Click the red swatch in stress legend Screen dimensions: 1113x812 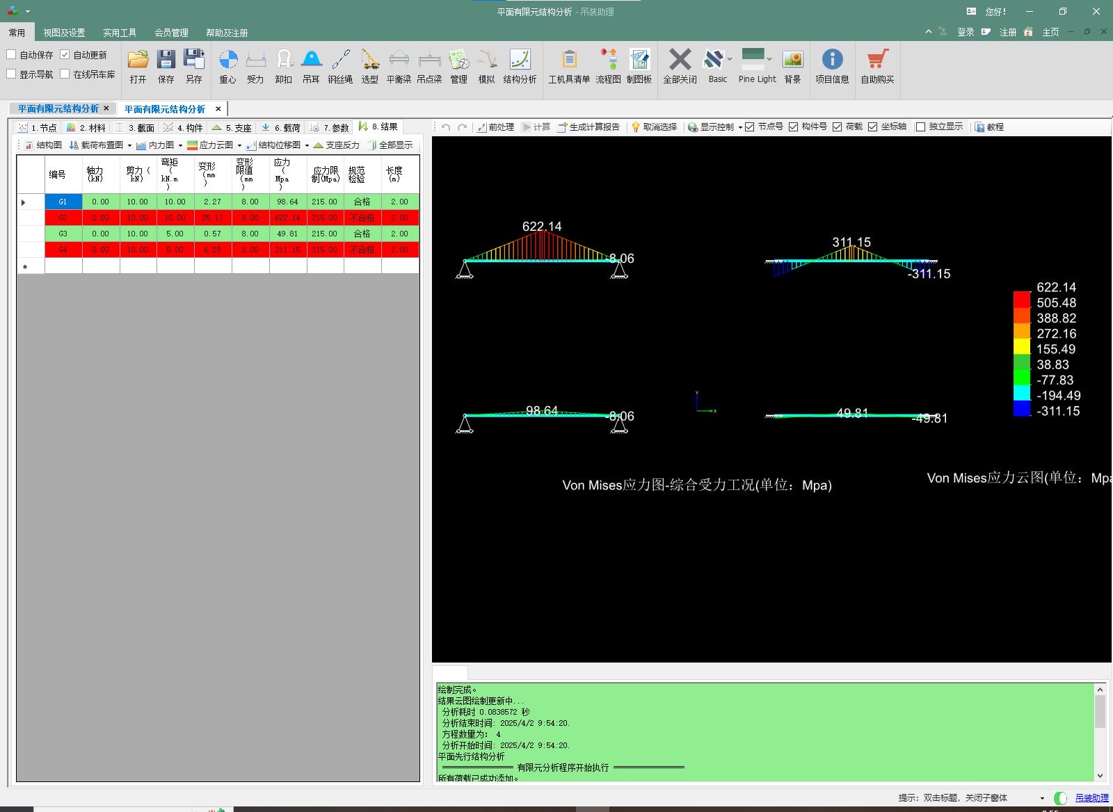1021,300
